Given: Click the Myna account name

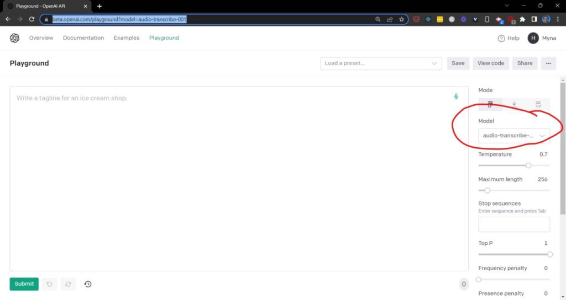Looking at the screenshot, I should tap(549, 38).
